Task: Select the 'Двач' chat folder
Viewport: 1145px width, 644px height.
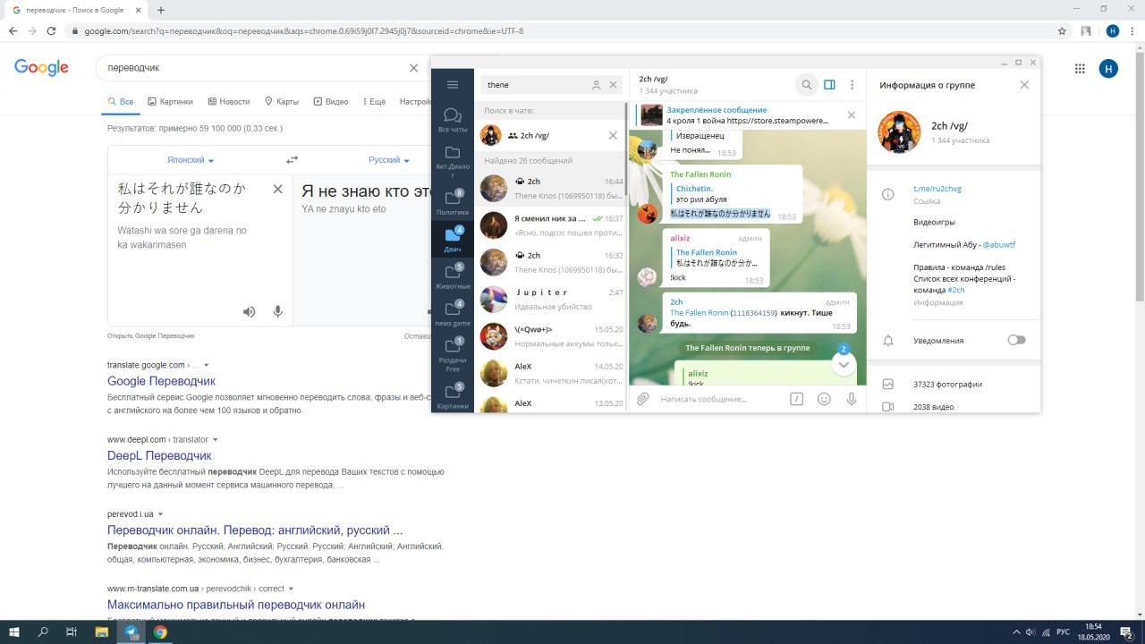Action: point(453,239)
